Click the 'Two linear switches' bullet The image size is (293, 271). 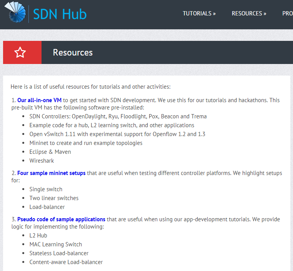[x=54, y=198]
